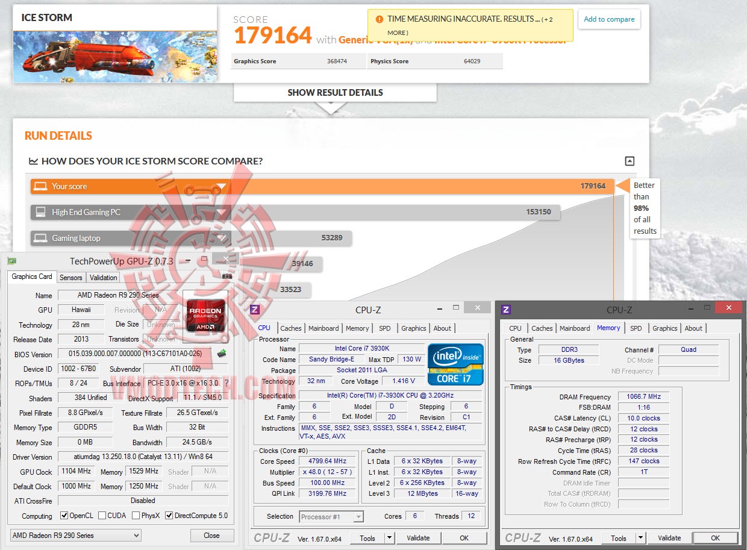The image size is (747, 550).
Task: Click Add to compare button
Action: [609, 19]
